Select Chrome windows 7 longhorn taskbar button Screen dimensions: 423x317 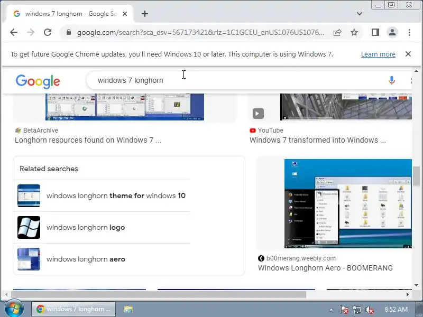73,309
